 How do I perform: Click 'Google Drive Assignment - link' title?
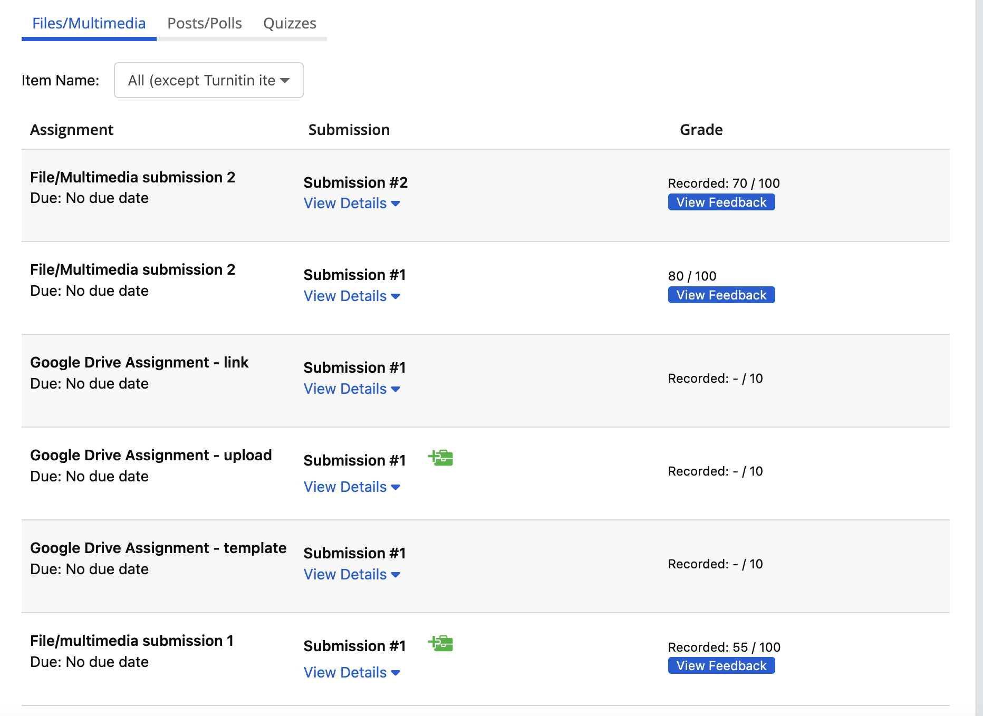point(139,362)
